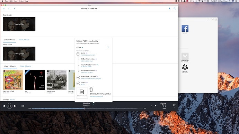Viewport: 239px width, 134px height.
Task: Seek within the track waveform bar
Action: [x=87, y=108]
